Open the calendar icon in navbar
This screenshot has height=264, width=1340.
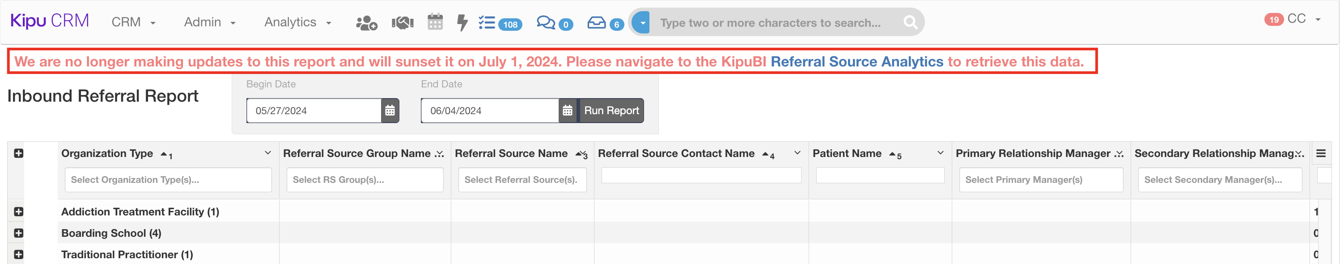435,22
